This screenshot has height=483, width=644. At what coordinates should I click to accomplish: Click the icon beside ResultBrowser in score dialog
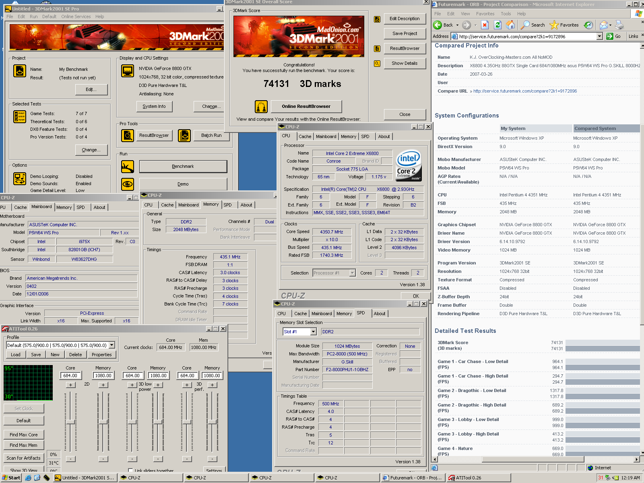click(377, 49)
